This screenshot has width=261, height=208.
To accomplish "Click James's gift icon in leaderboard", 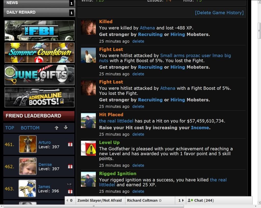I will [70, 191].
